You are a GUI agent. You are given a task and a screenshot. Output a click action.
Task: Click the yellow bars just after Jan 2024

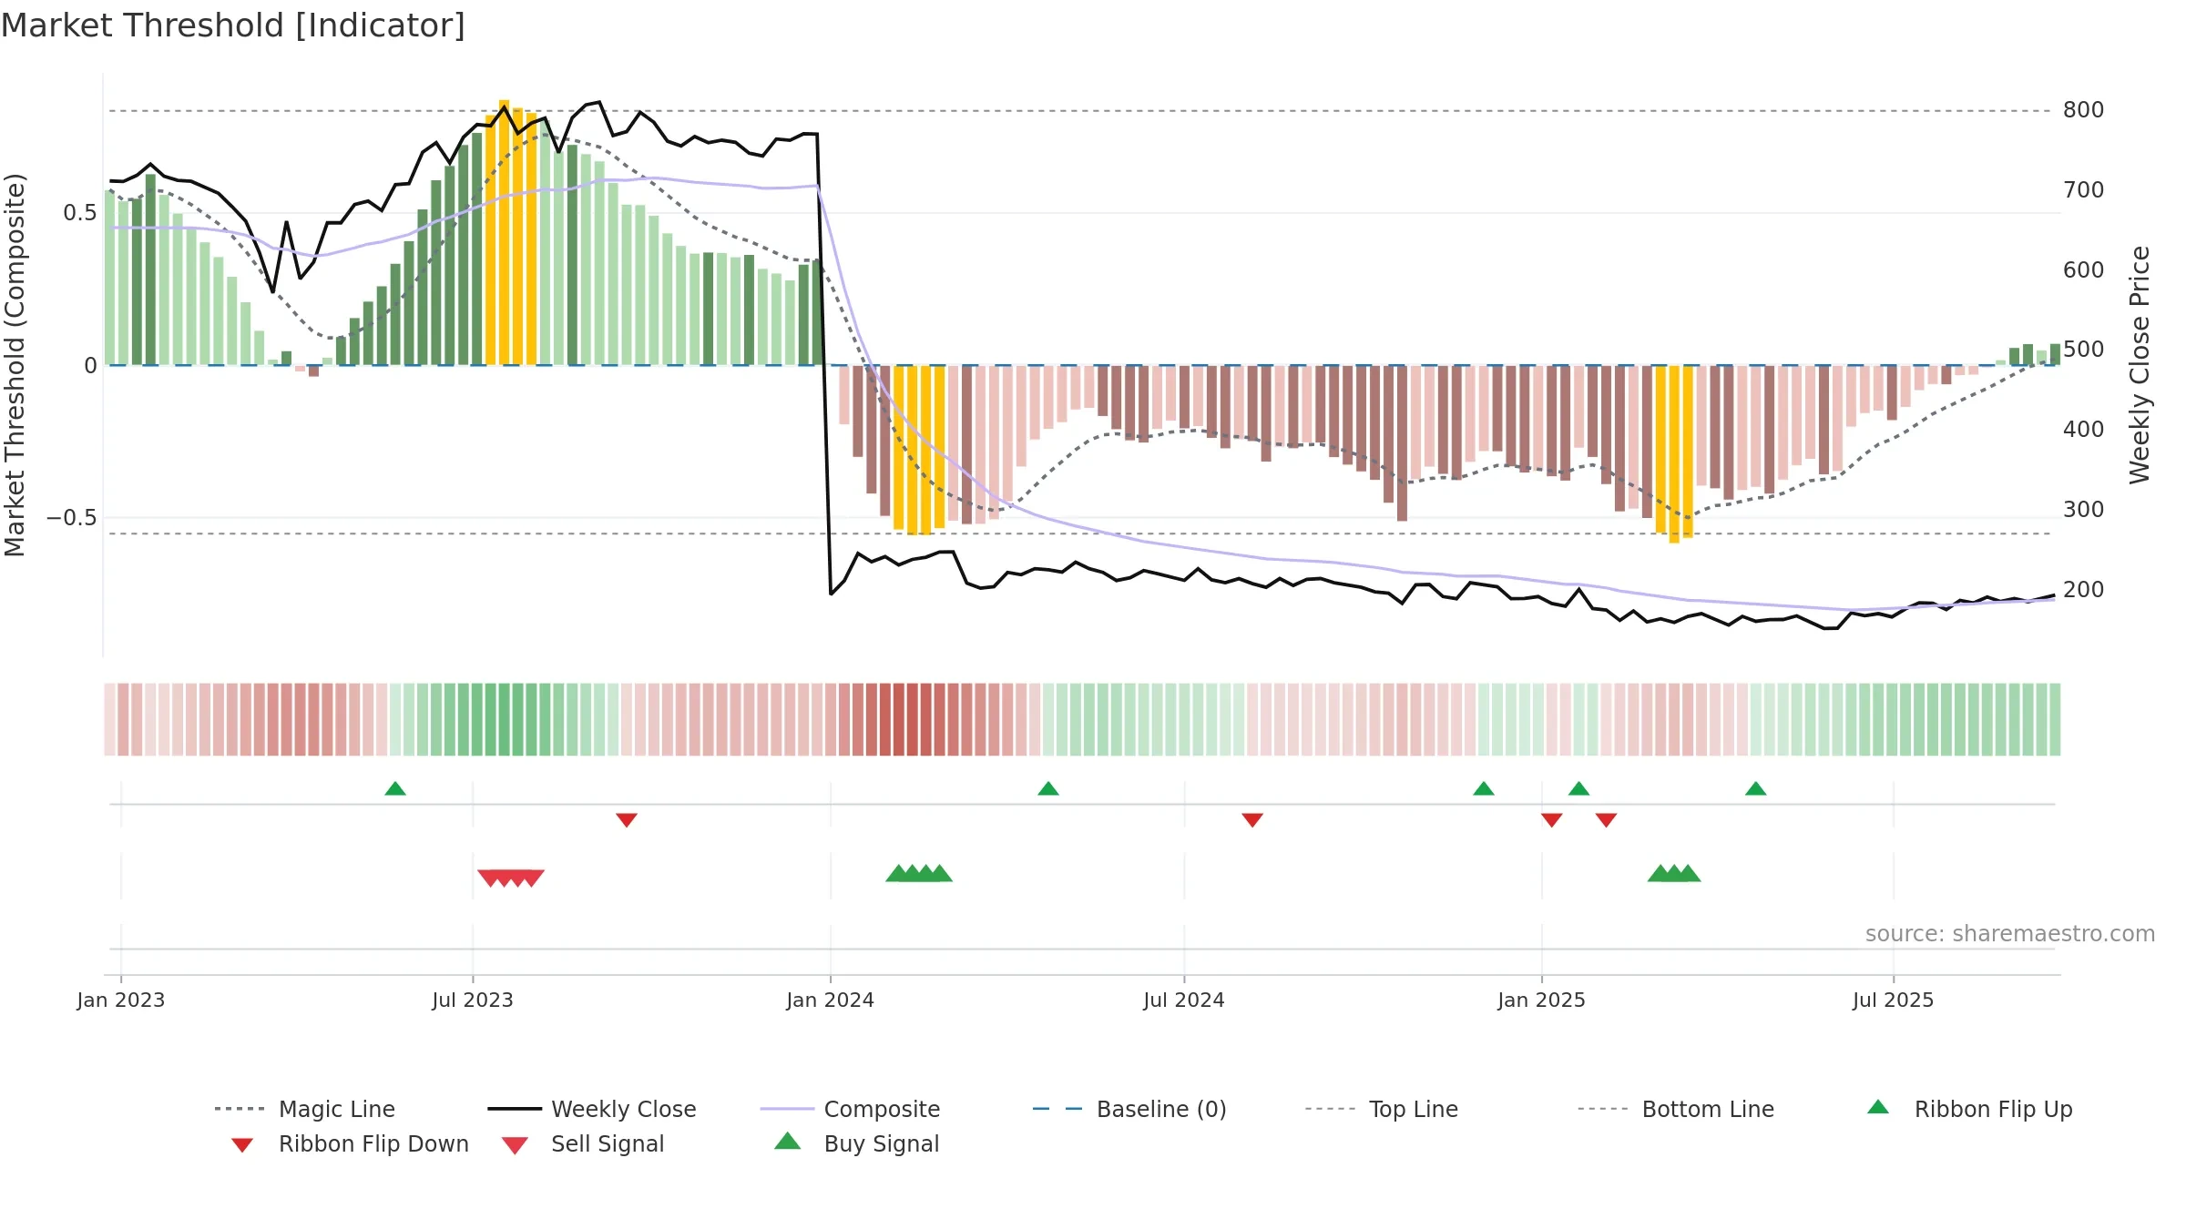pyautogui.click(x=919, y=450)
